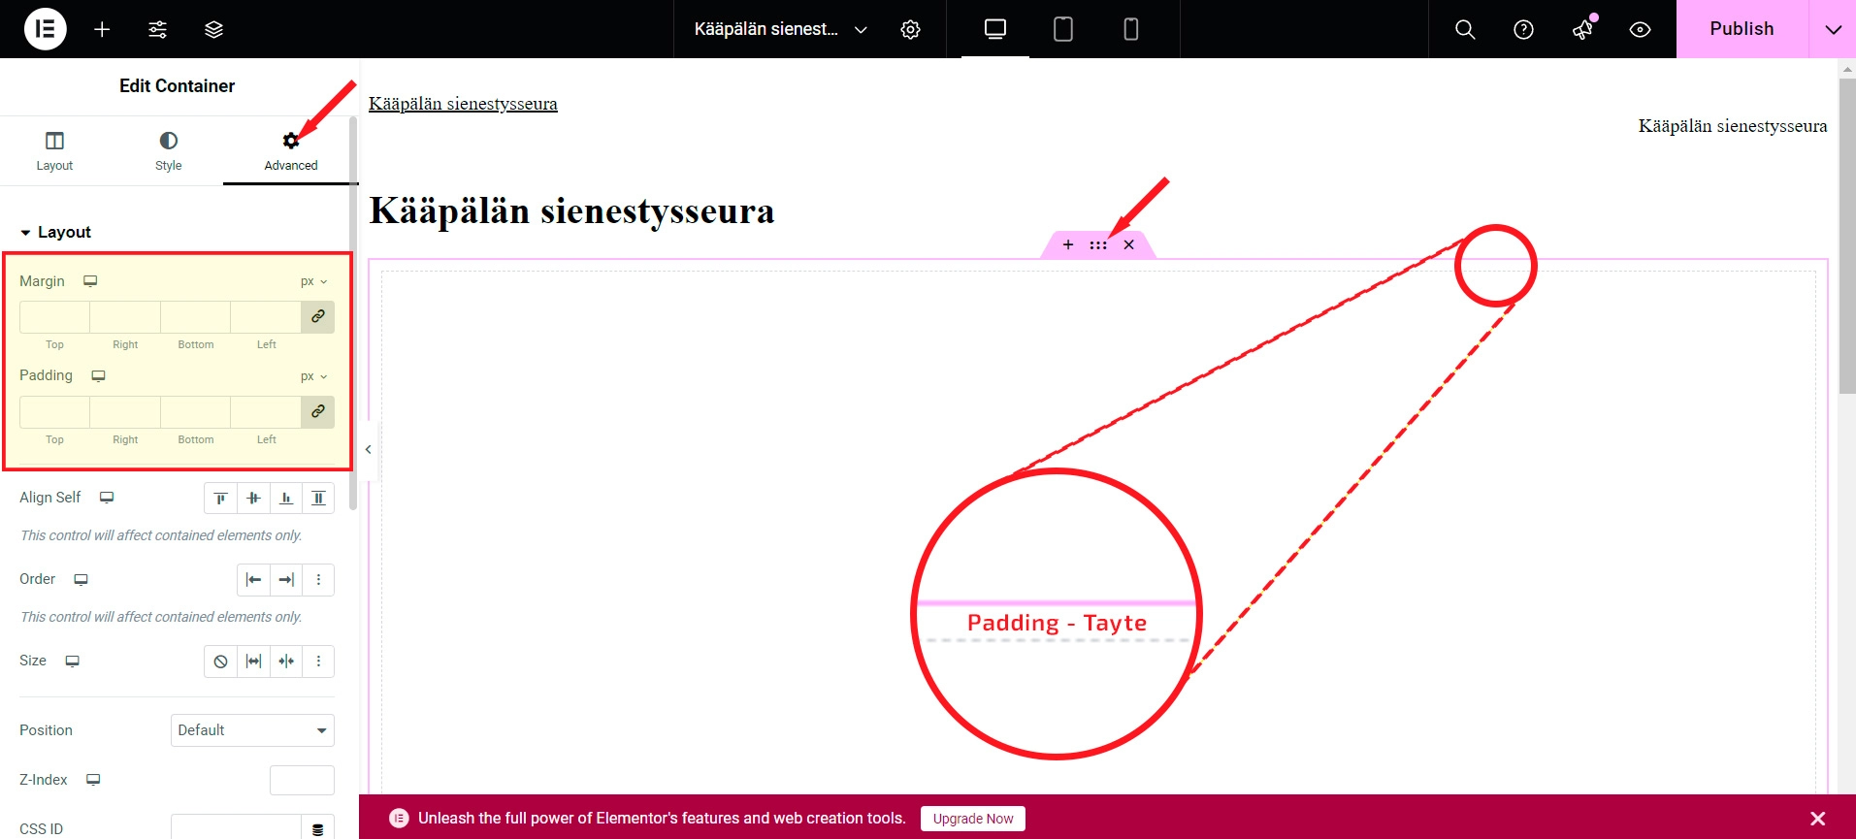Open page settings gear icon
The image size is (1856, 839).
click(910, 29)
